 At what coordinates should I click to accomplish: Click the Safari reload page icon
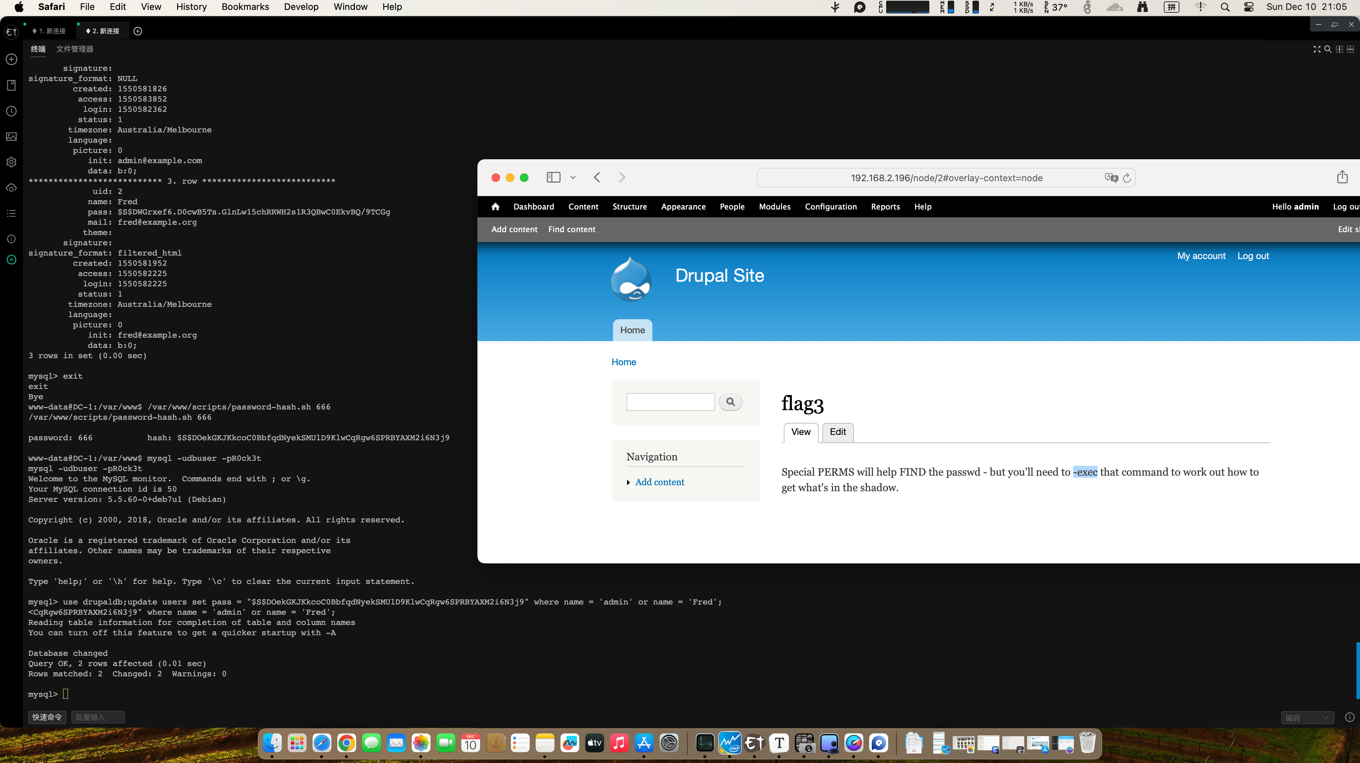coord(1127,178)
